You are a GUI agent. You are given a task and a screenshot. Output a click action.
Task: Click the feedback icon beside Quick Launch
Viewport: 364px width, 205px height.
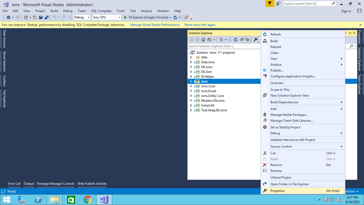[x=278, y=3]
